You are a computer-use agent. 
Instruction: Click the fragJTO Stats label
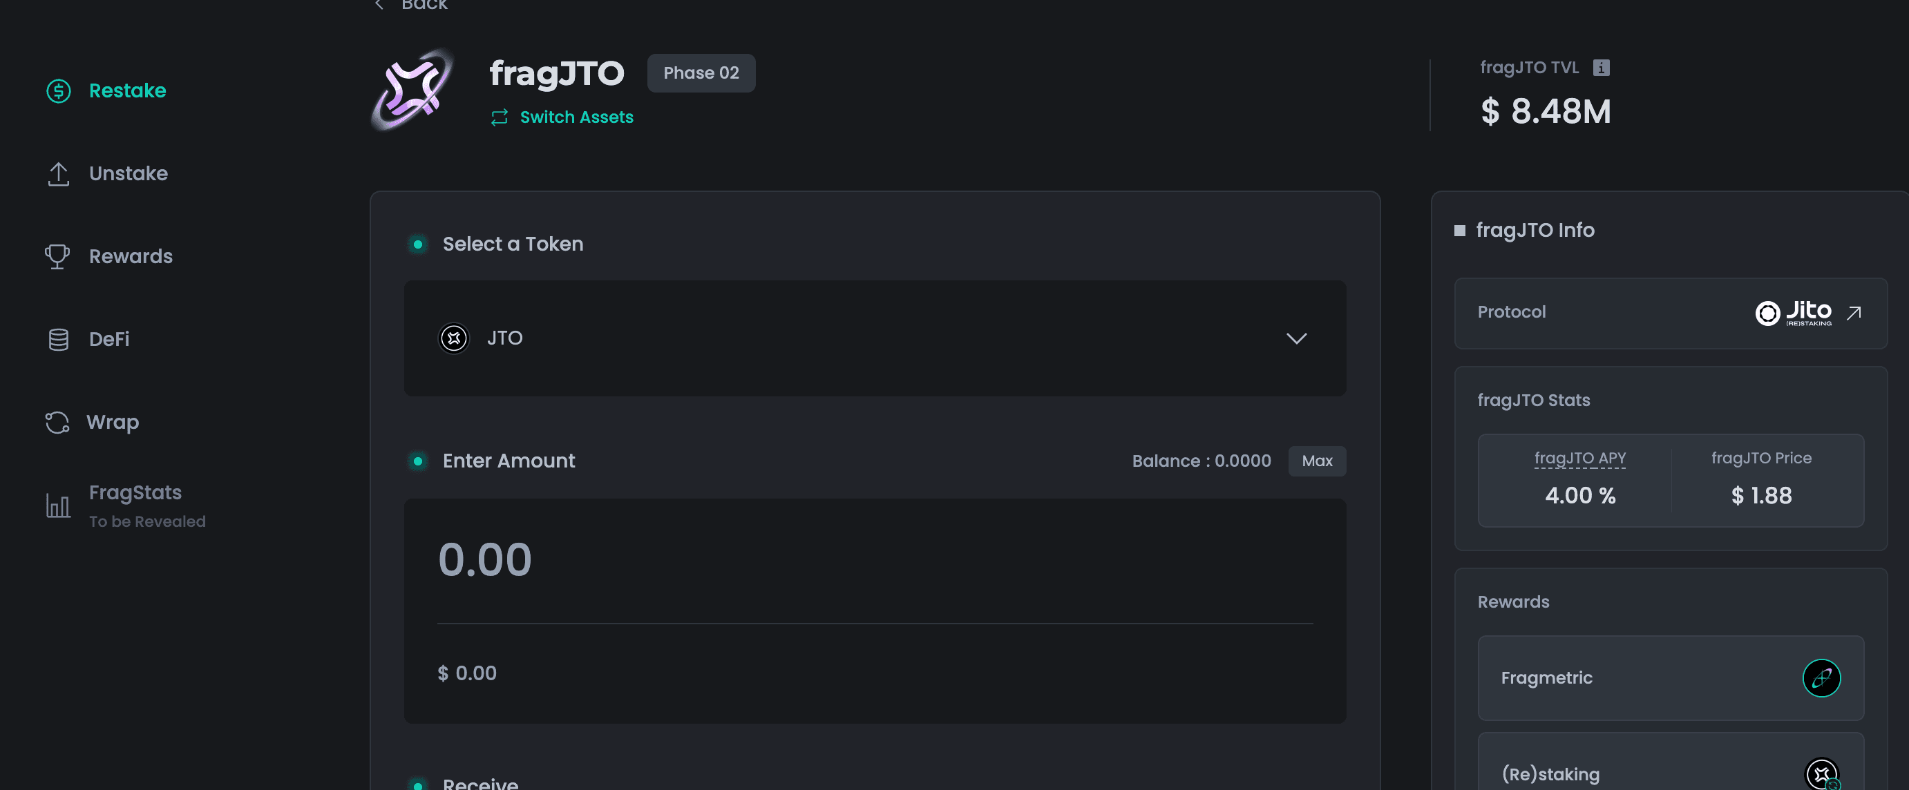point(1533,401)
